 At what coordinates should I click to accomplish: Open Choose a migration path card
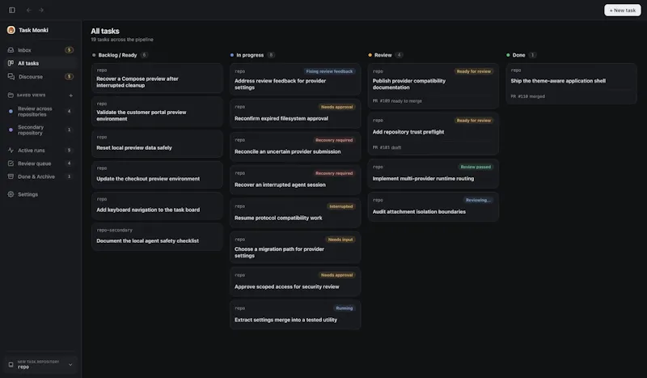(295, 248)
